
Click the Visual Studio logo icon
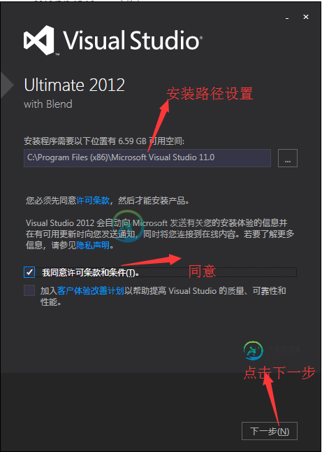(39, 41)
